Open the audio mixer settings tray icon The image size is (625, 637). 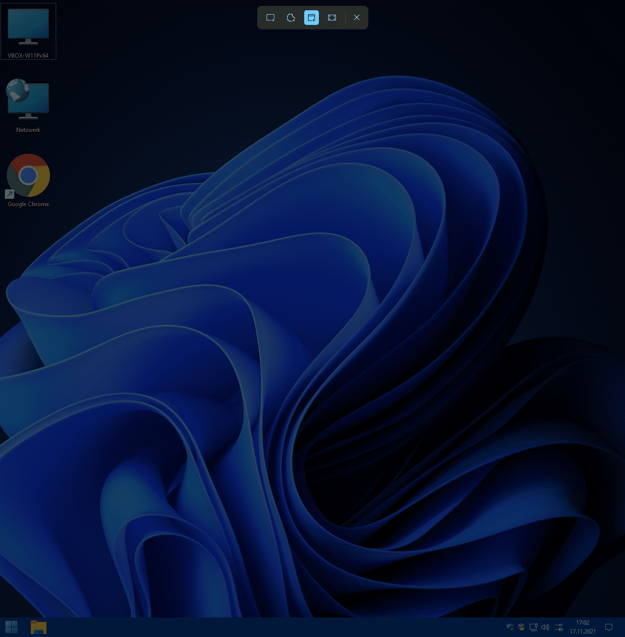pos(558,627)
